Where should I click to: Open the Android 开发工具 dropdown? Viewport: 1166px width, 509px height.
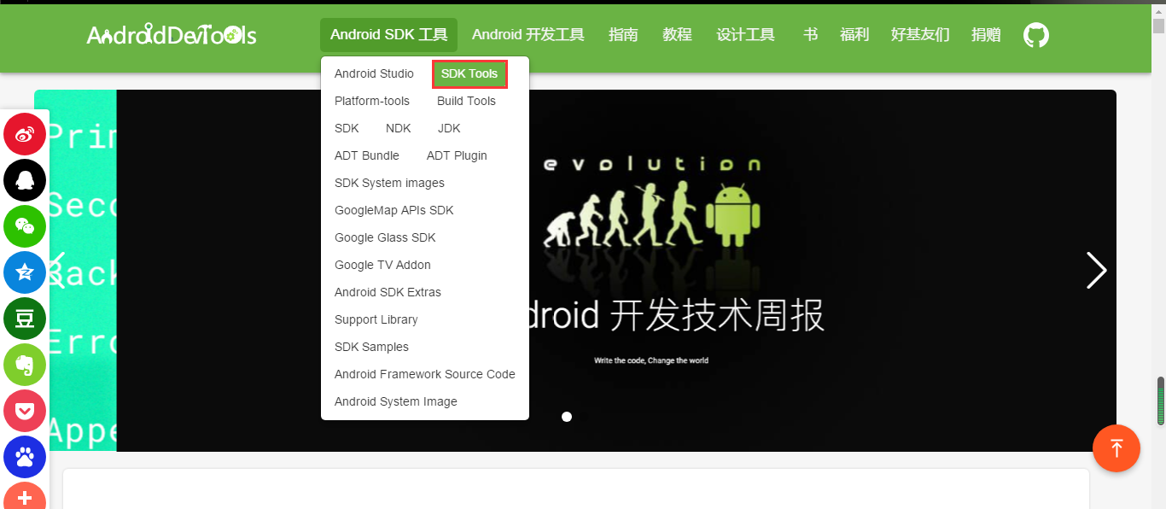click(x=528, y=34)
